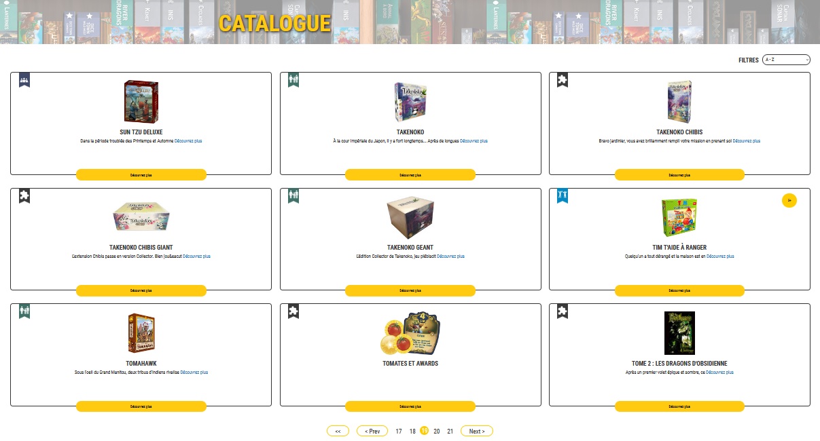Click yellow Découvrez plus button under Takenoko Geant
Viewport: 820px width, 441px height.
pyautogui.click(x=410, y=290)
